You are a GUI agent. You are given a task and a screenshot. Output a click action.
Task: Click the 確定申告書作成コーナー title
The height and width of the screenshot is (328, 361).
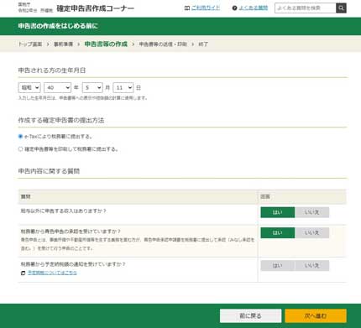pos(96,8)
